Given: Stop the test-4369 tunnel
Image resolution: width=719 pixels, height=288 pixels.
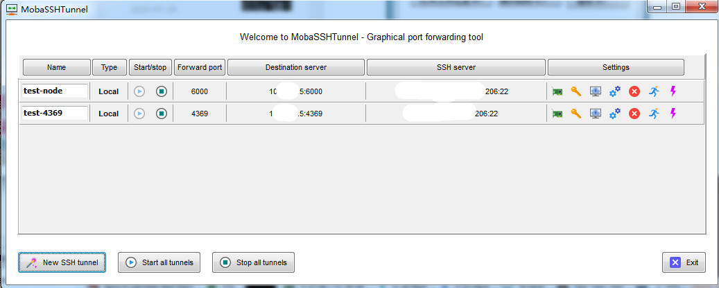Looking at the screenshot, I should (x=162, y=114).
